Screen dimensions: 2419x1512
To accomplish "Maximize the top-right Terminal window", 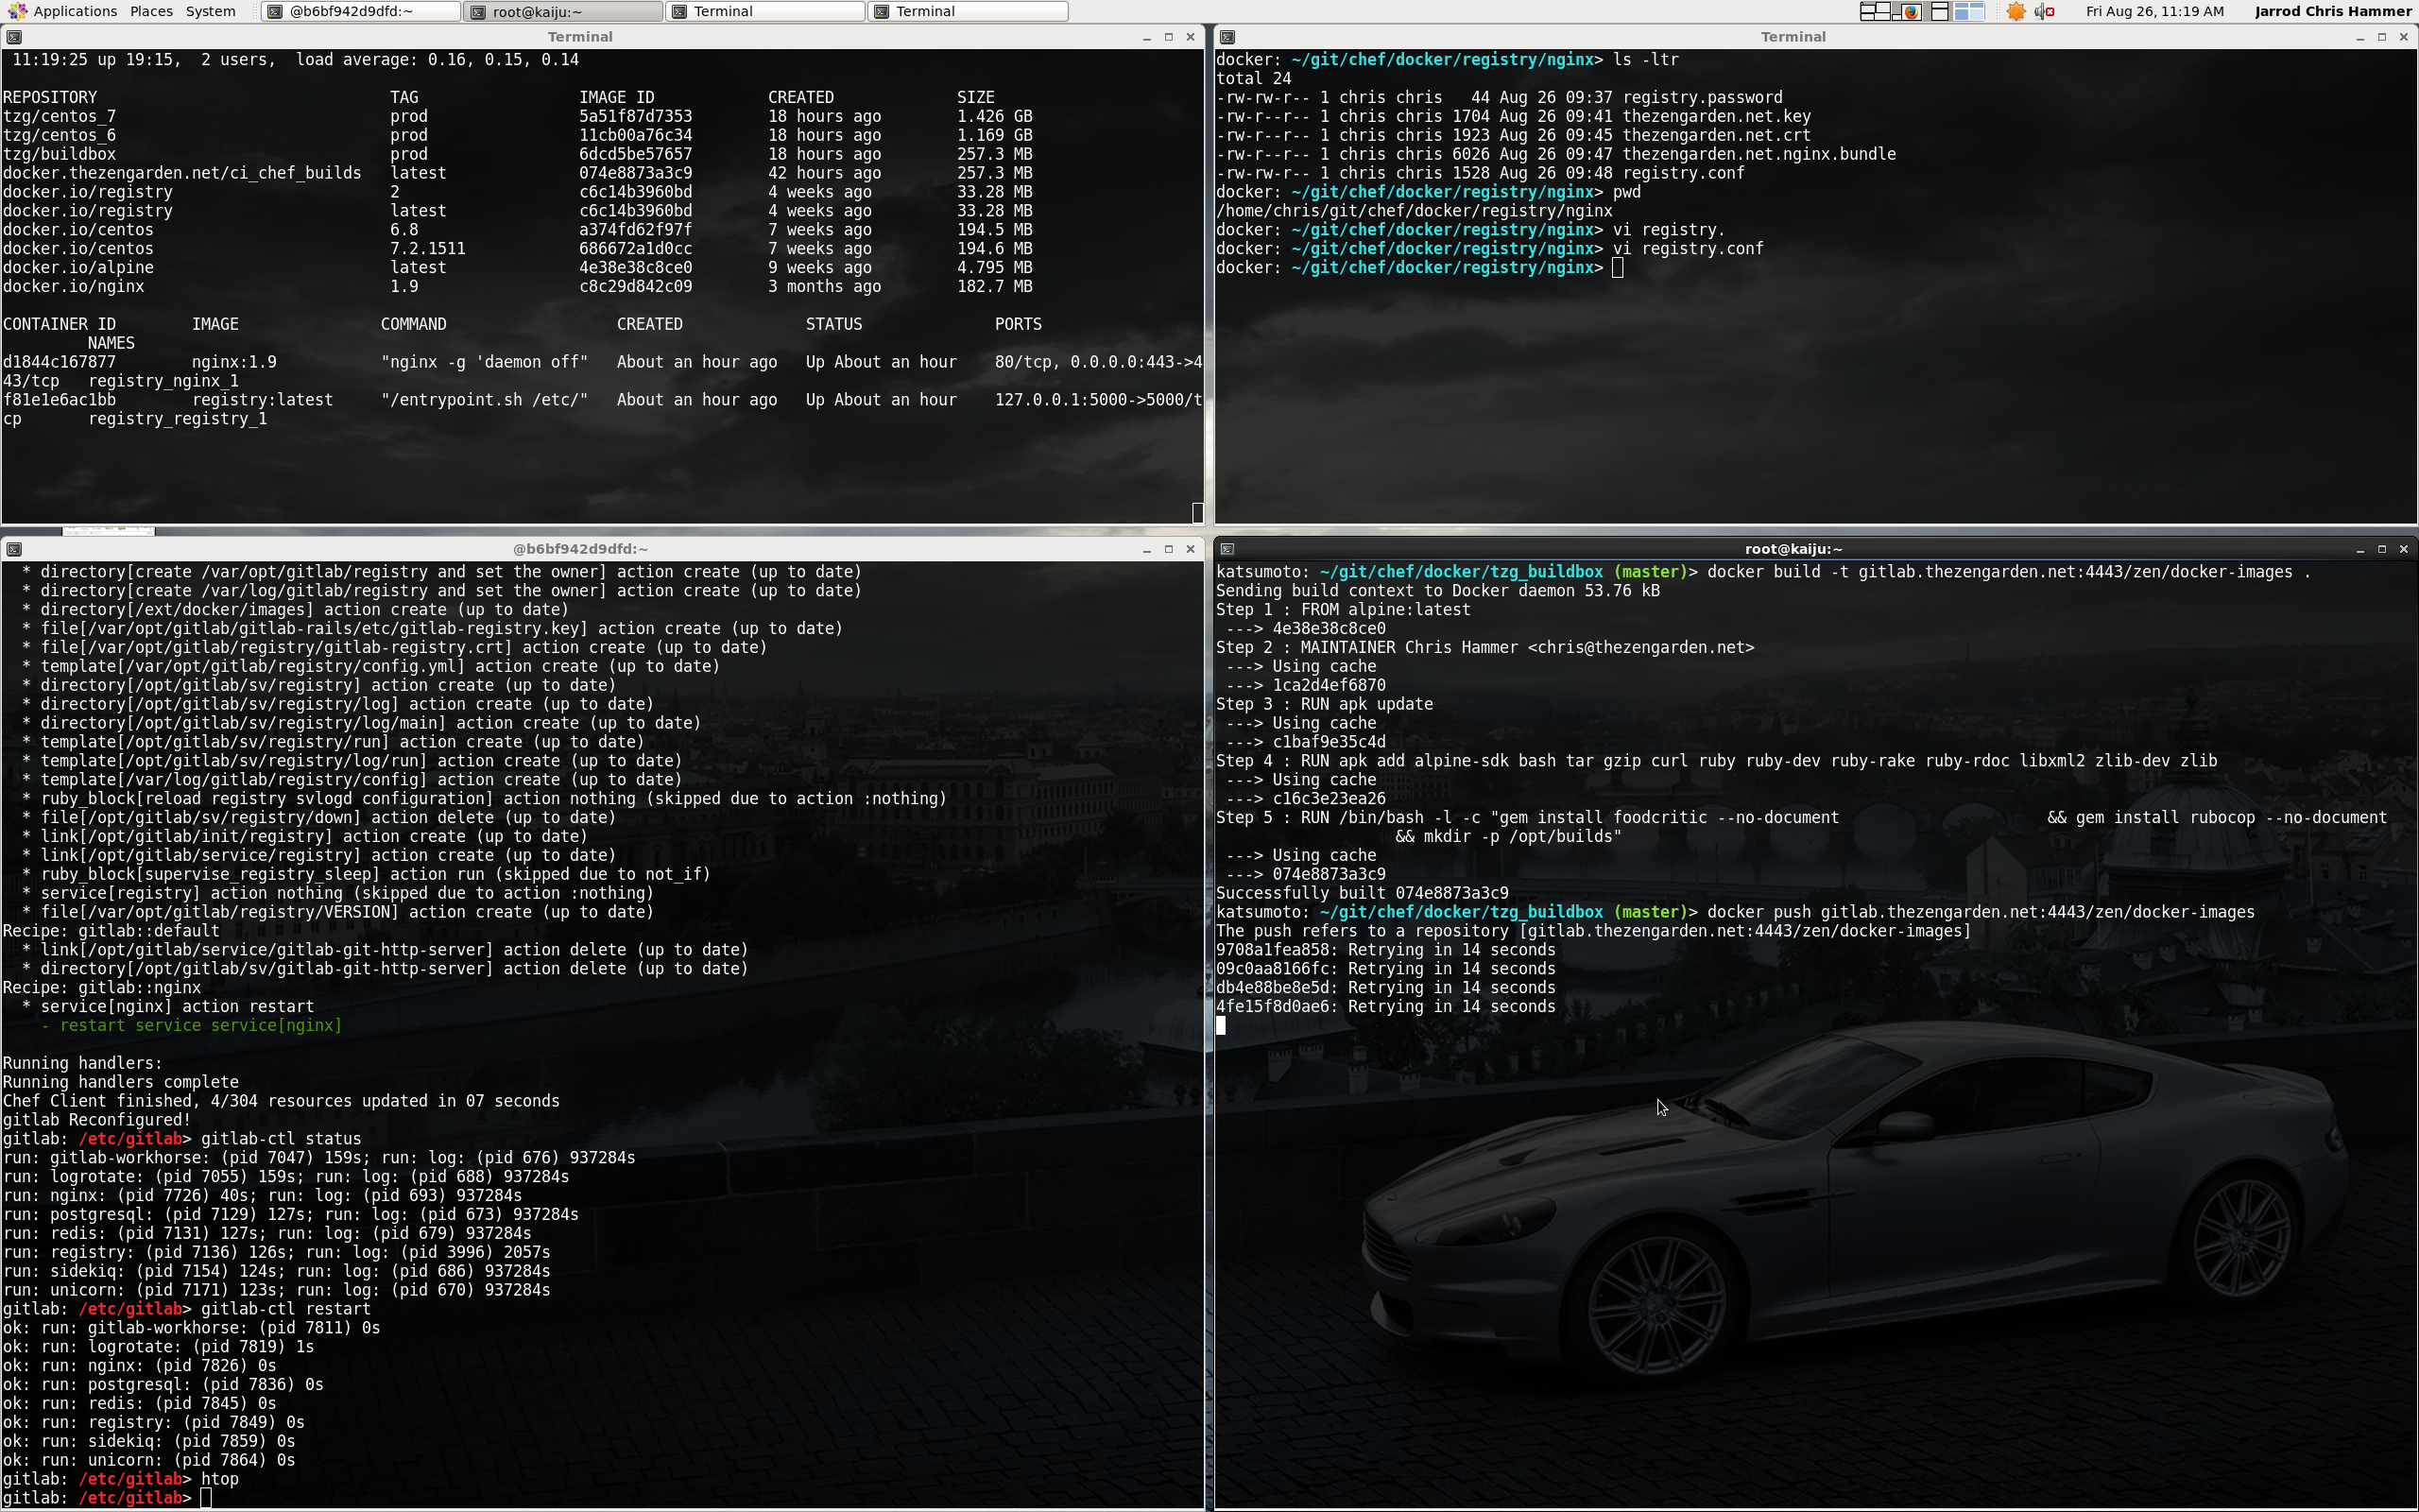I will coord(2382,37).
